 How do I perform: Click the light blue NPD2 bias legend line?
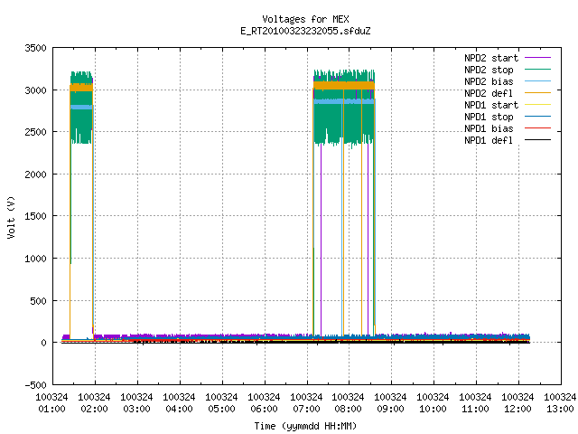[538, 81]
